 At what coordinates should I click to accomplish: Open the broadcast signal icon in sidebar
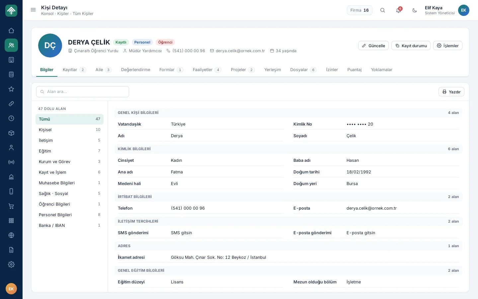[11, 162]
